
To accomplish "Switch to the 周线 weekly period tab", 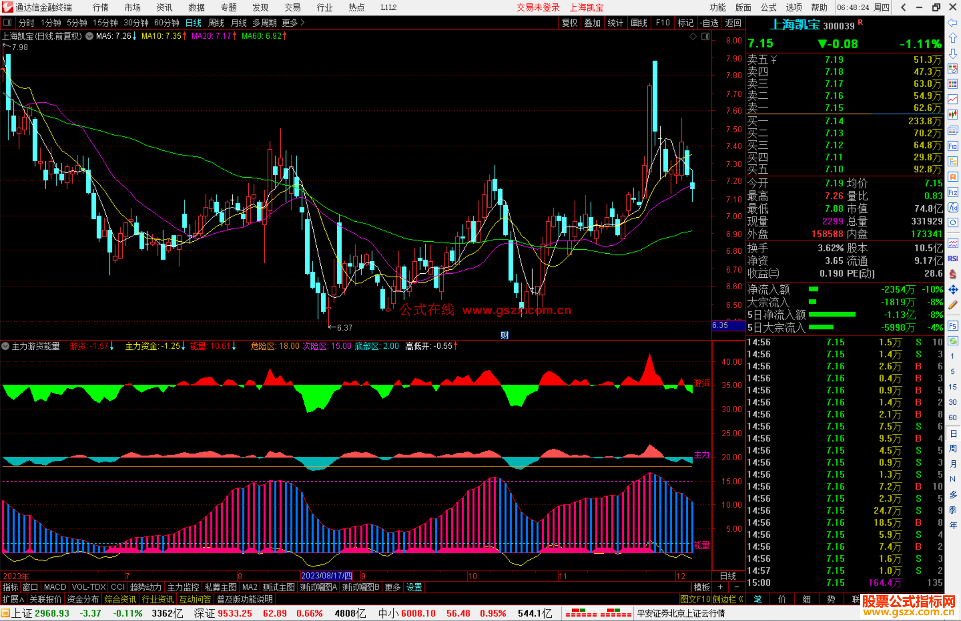I will [x=216, y=23].
